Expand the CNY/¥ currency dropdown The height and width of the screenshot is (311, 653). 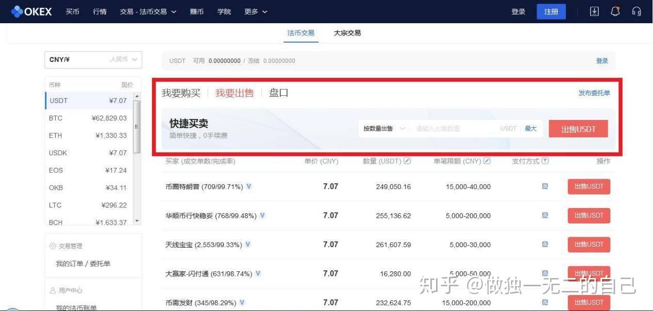click(x=93, y=60)
